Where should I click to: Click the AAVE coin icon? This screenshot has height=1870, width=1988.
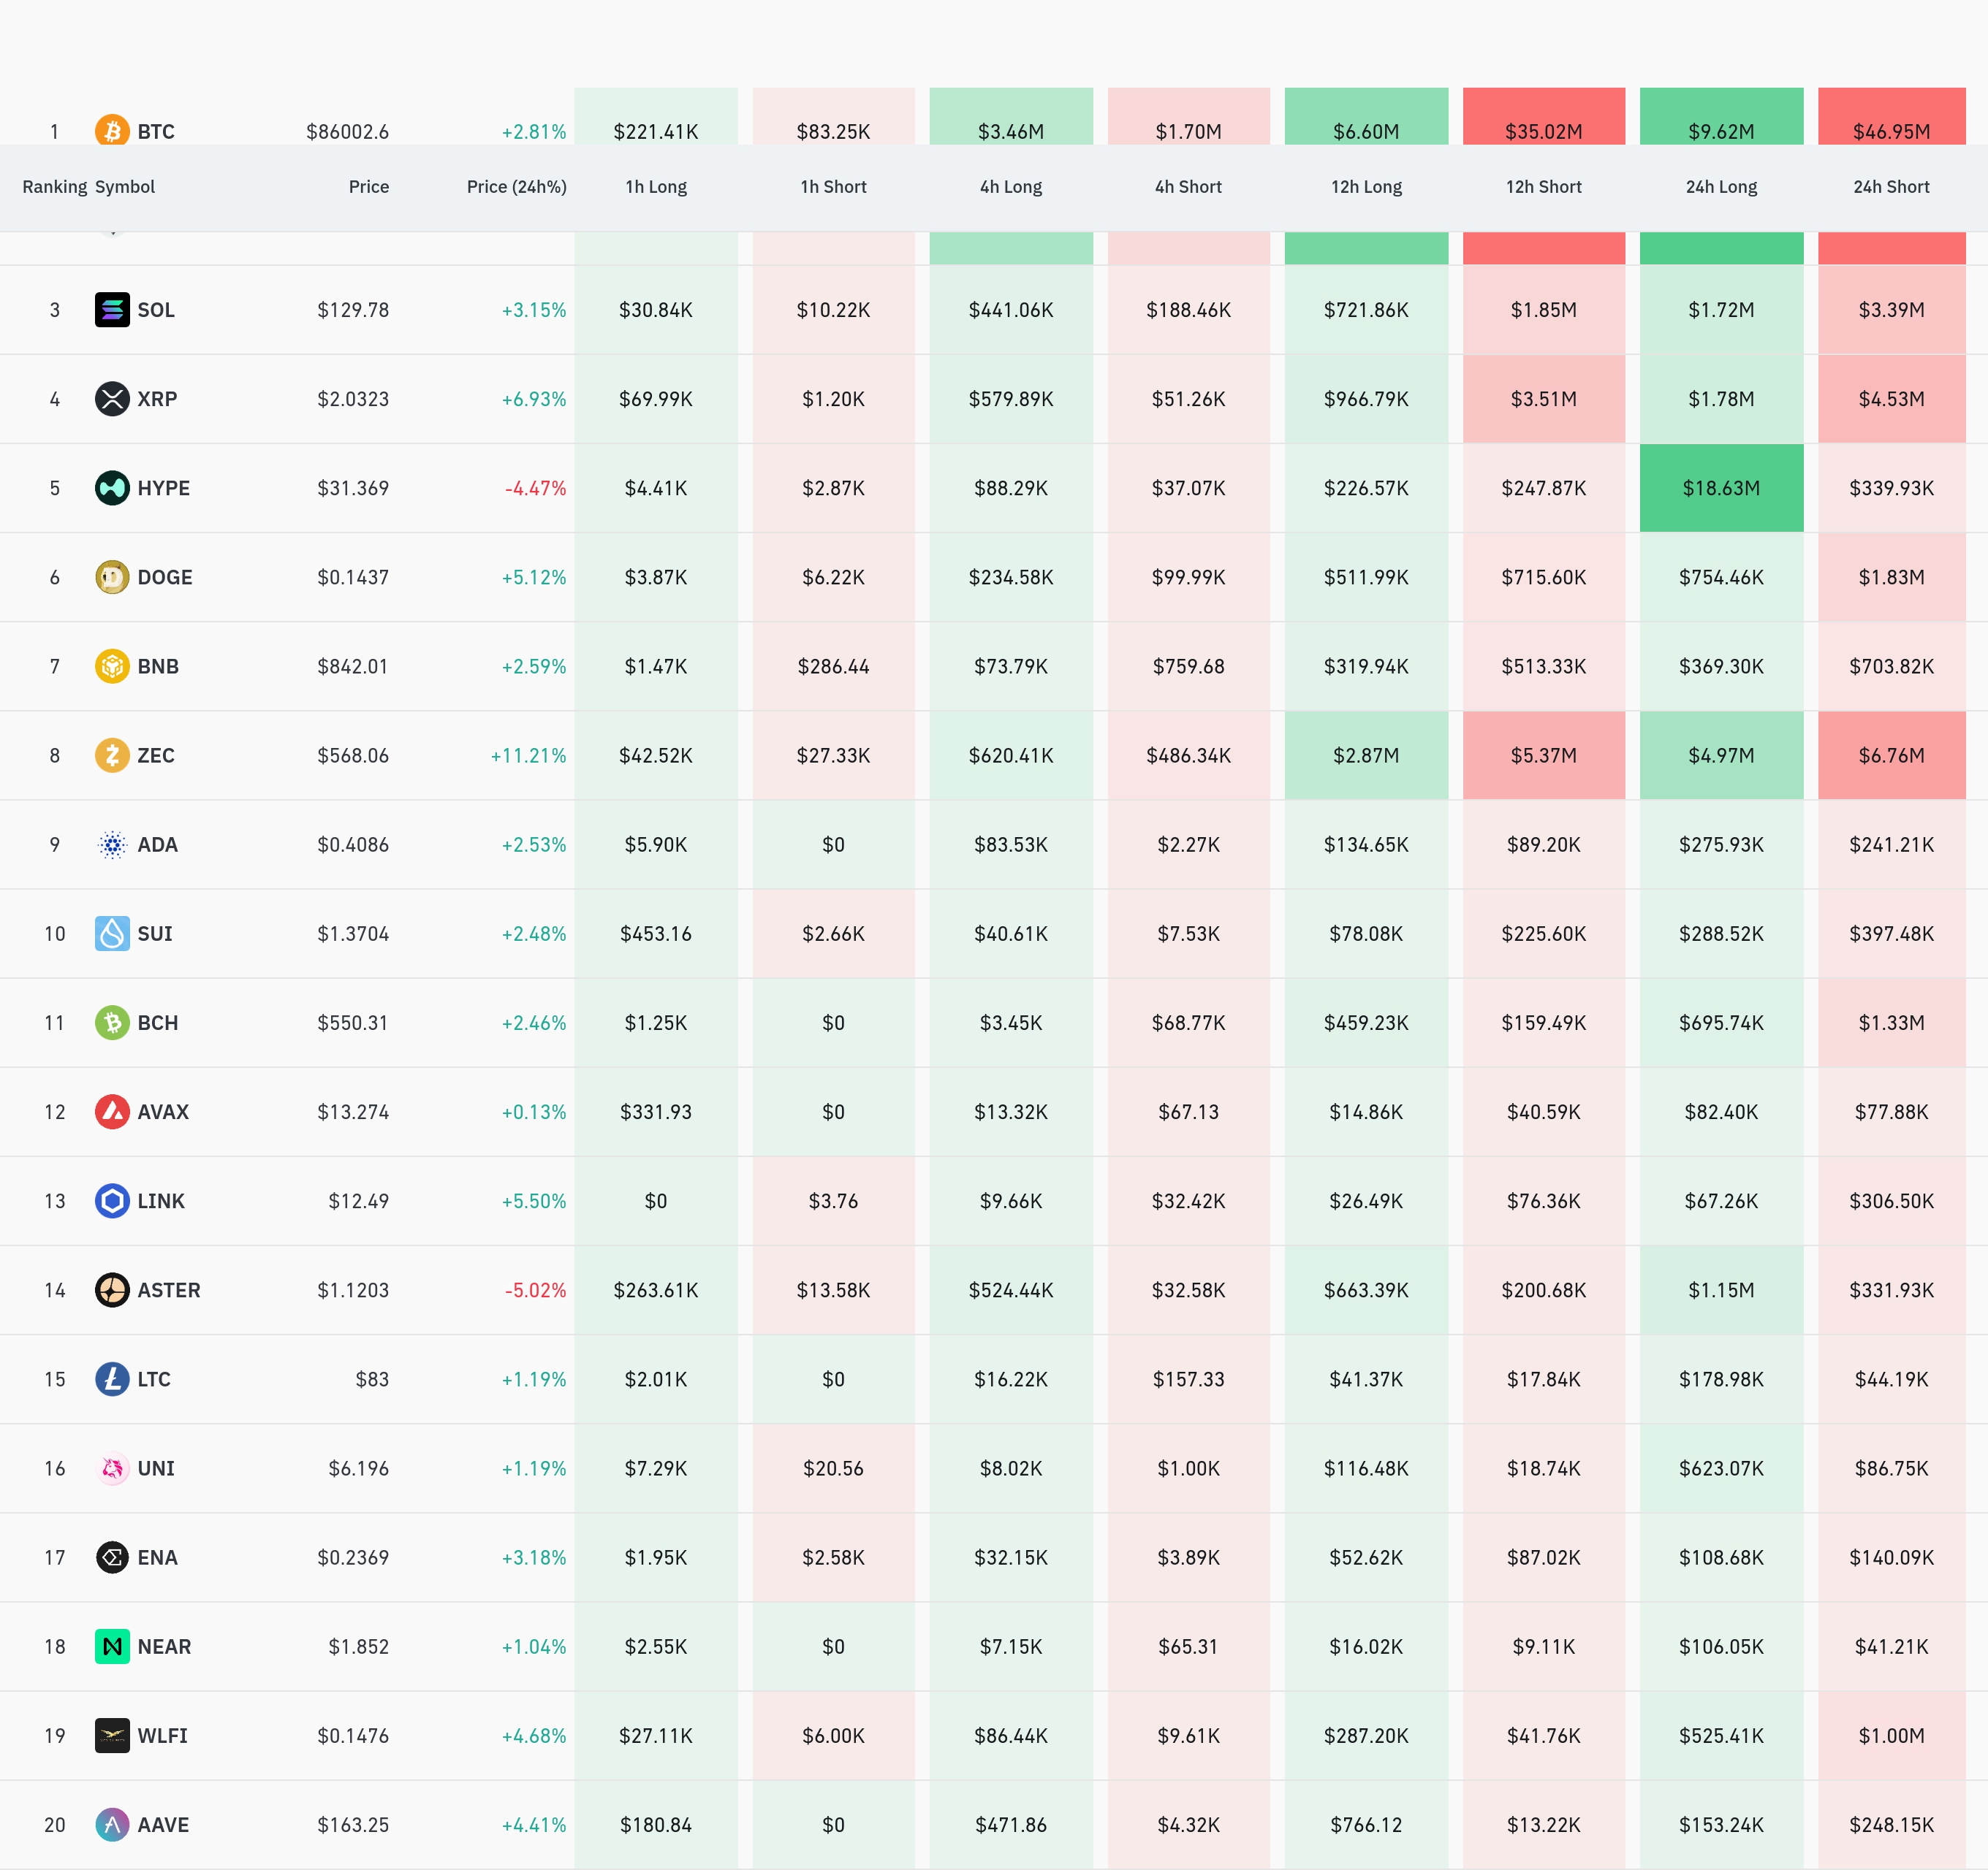click(112, 1824)
